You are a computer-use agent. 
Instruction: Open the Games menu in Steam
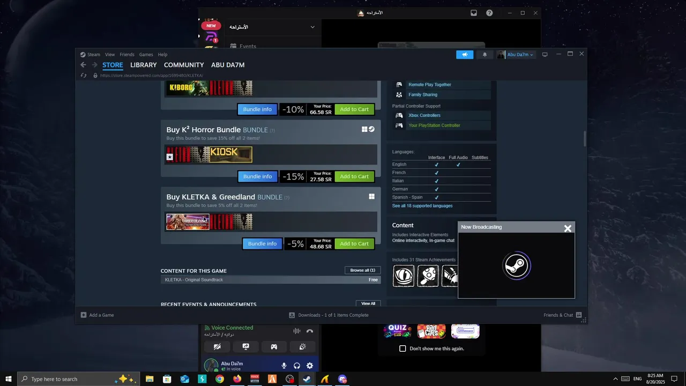[x=146, y=55]
